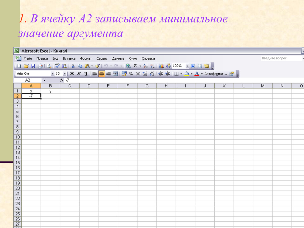Apply percent style format
This screenshot has height=228, width=304.
(x=131, y=74)
